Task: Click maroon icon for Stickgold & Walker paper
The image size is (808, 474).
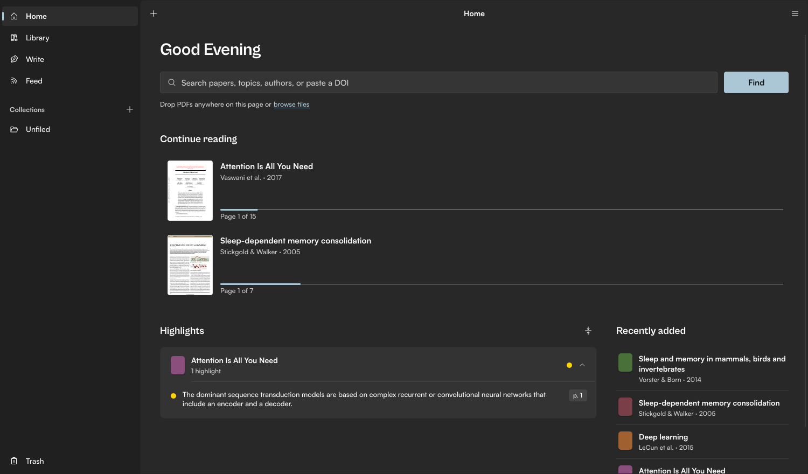Action: tap(625, 407)
